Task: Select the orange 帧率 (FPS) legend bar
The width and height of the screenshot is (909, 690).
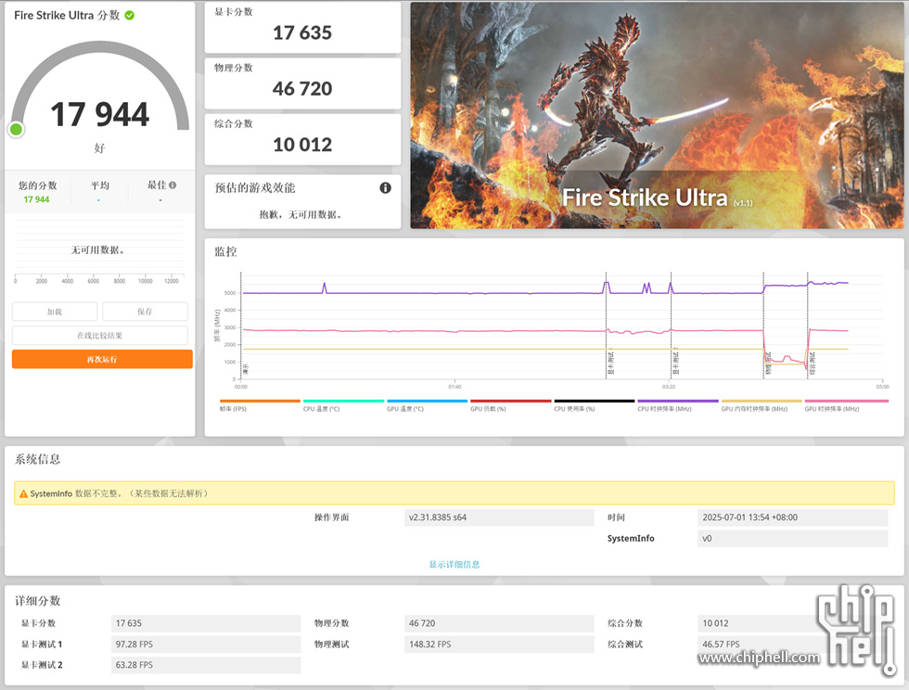Action: pos(261,401)
